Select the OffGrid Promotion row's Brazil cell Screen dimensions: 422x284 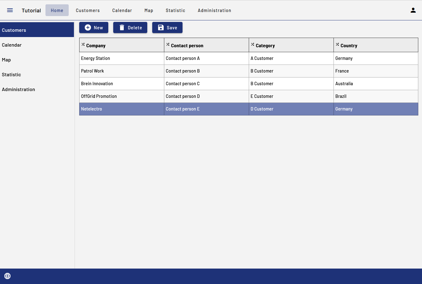point(341,96)
